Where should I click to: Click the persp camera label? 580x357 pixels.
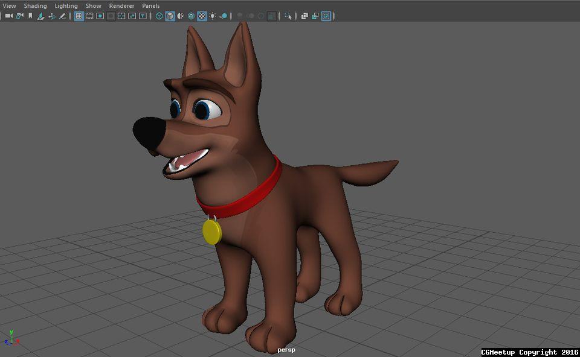pos(286,350)
